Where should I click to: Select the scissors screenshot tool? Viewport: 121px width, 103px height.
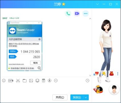point(18,81)
